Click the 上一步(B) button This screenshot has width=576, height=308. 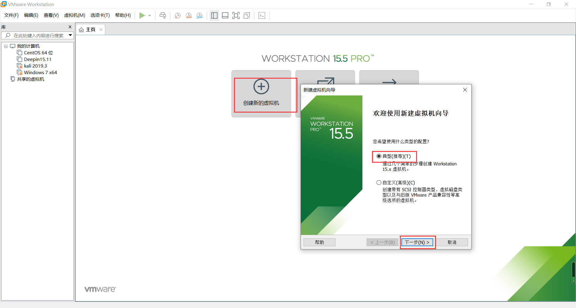[382, 242]
